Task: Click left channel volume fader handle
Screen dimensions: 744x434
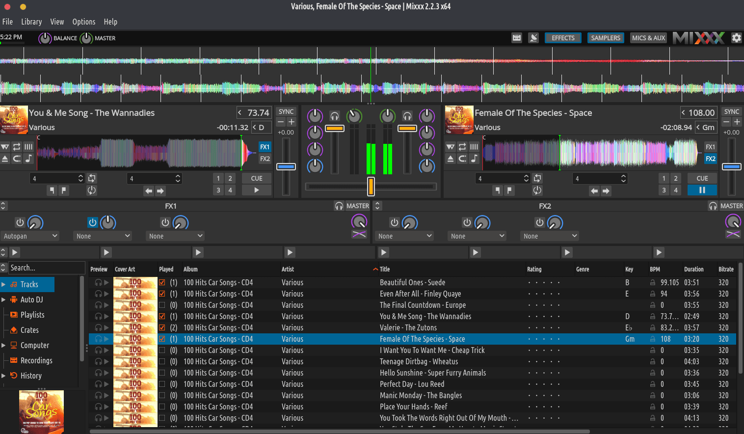Action: coord(335,128)
